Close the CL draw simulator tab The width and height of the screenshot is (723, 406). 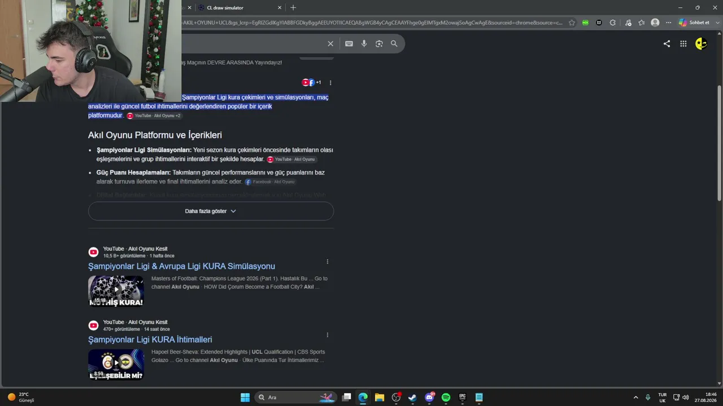280,8
